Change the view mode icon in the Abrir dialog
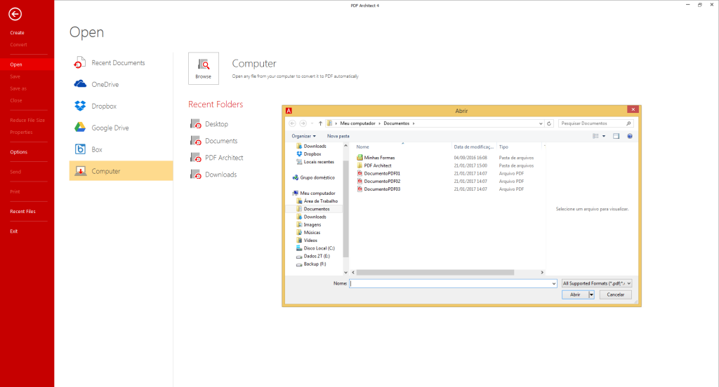 point(595,136)
